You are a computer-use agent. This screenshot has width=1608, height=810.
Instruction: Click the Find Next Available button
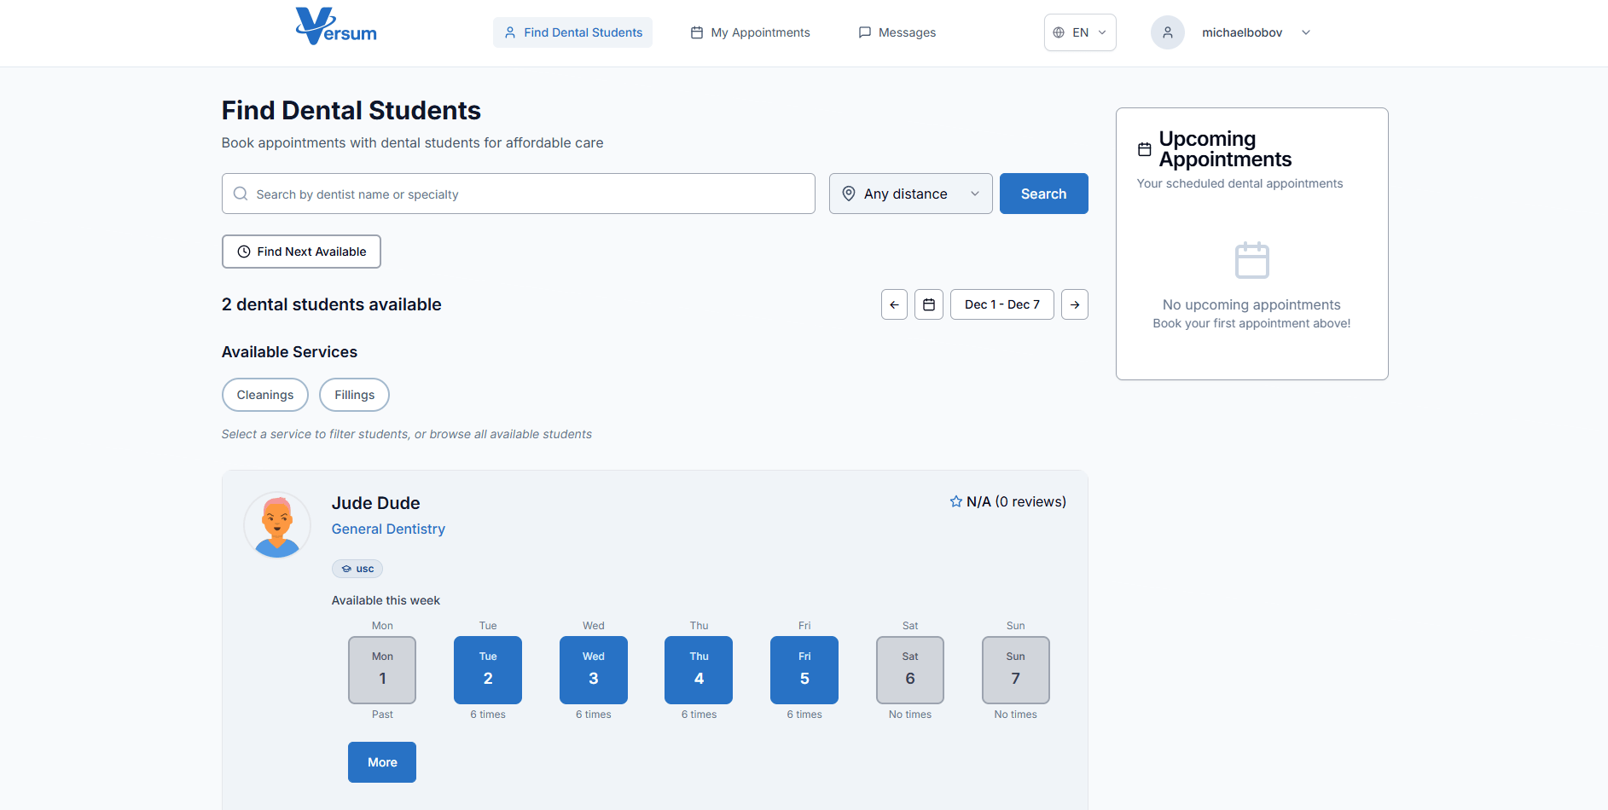(x=301, y=252)
